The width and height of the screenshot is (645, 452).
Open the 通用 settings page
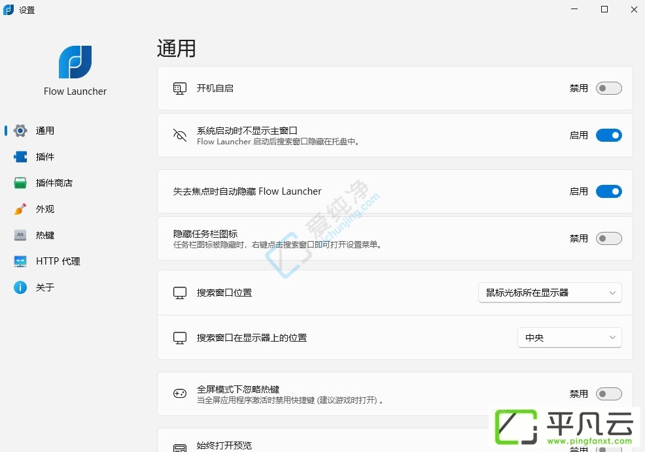(45, 131)
